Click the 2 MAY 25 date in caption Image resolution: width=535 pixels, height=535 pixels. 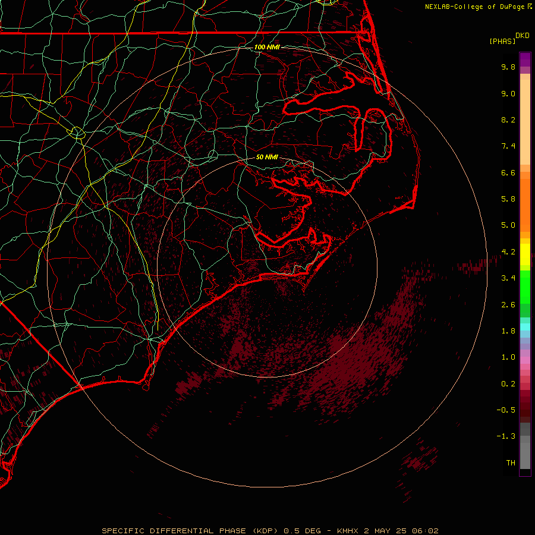click(x=385, y=531)
